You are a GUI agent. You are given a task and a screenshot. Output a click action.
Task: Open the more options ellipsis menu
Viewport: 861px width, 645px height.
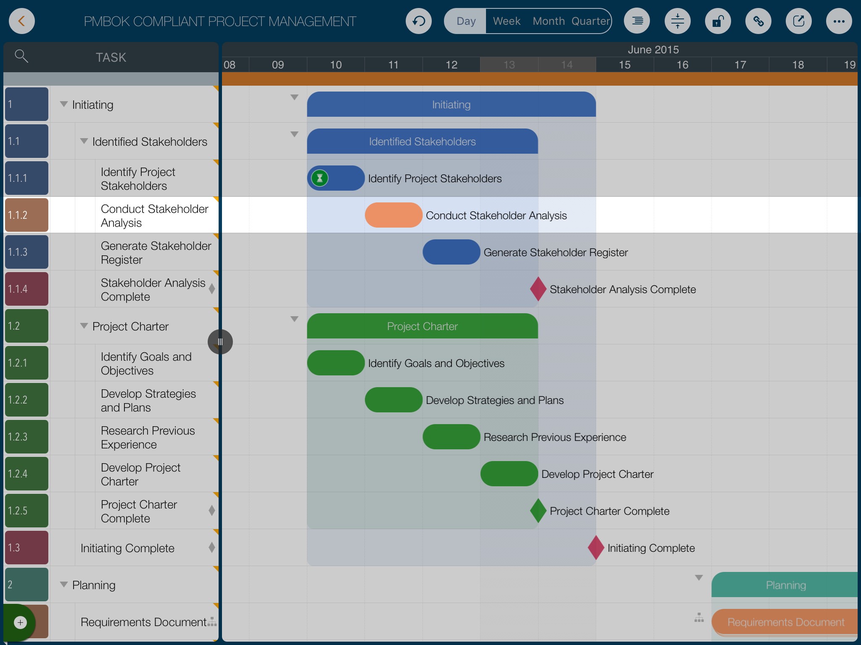839,21
